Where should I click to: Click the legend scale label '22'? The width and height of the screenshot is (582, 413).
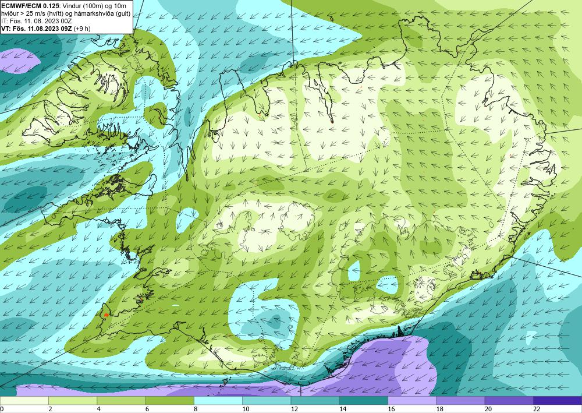[537, 409]
